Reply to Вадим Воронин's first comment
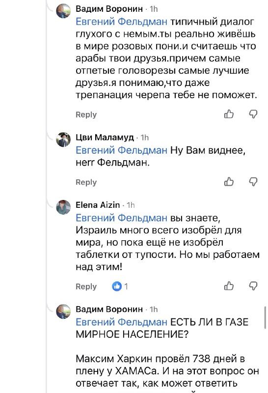268x393 pixels. pyautogui.click(x=86, y=114)
